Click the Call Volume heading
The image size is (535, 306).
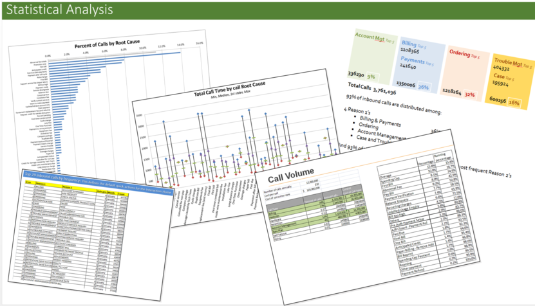(291, 175)
